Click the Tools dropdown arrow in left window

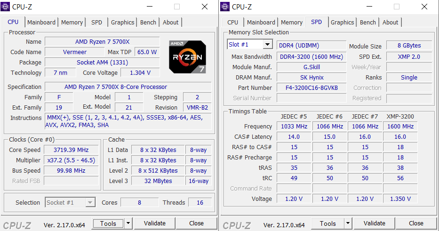pos(128,223)
